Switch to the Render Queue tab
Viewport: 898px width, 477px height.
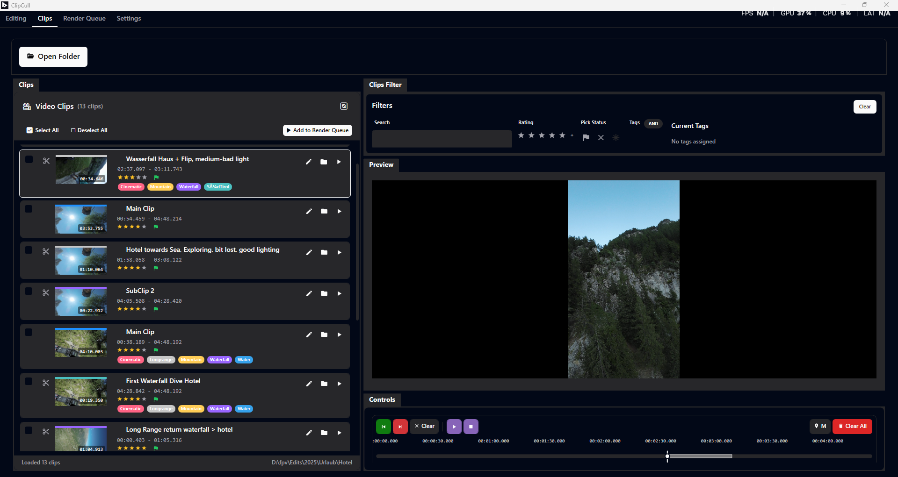[84, 18]
